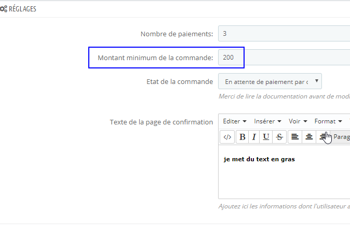Screen dimensions: 350x225
Task: Click the bold text 'je met du text en gras'
Action: click(x=259, y=159)
